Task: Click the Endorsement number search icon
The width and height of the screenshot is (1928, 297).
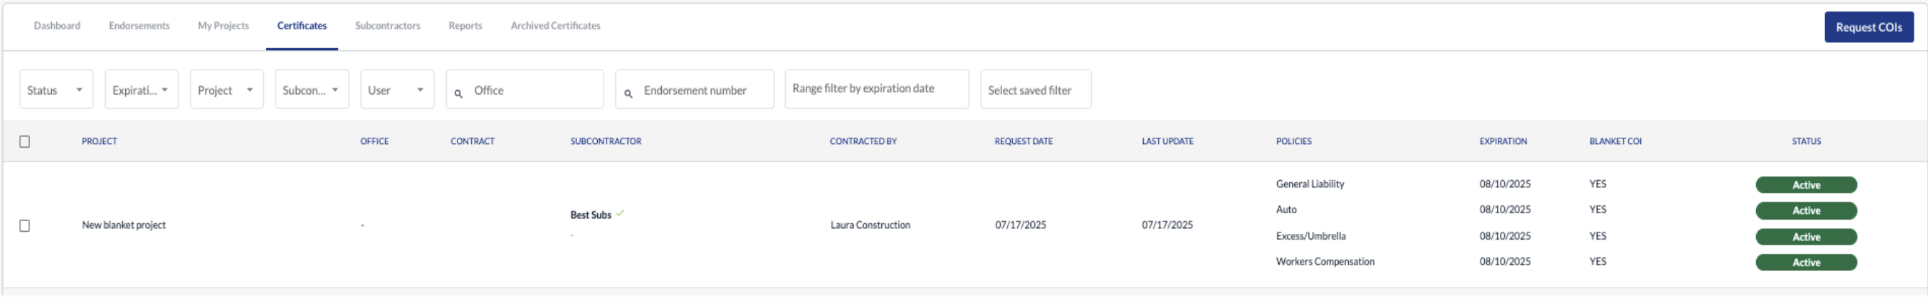Action: coord(628,94)
